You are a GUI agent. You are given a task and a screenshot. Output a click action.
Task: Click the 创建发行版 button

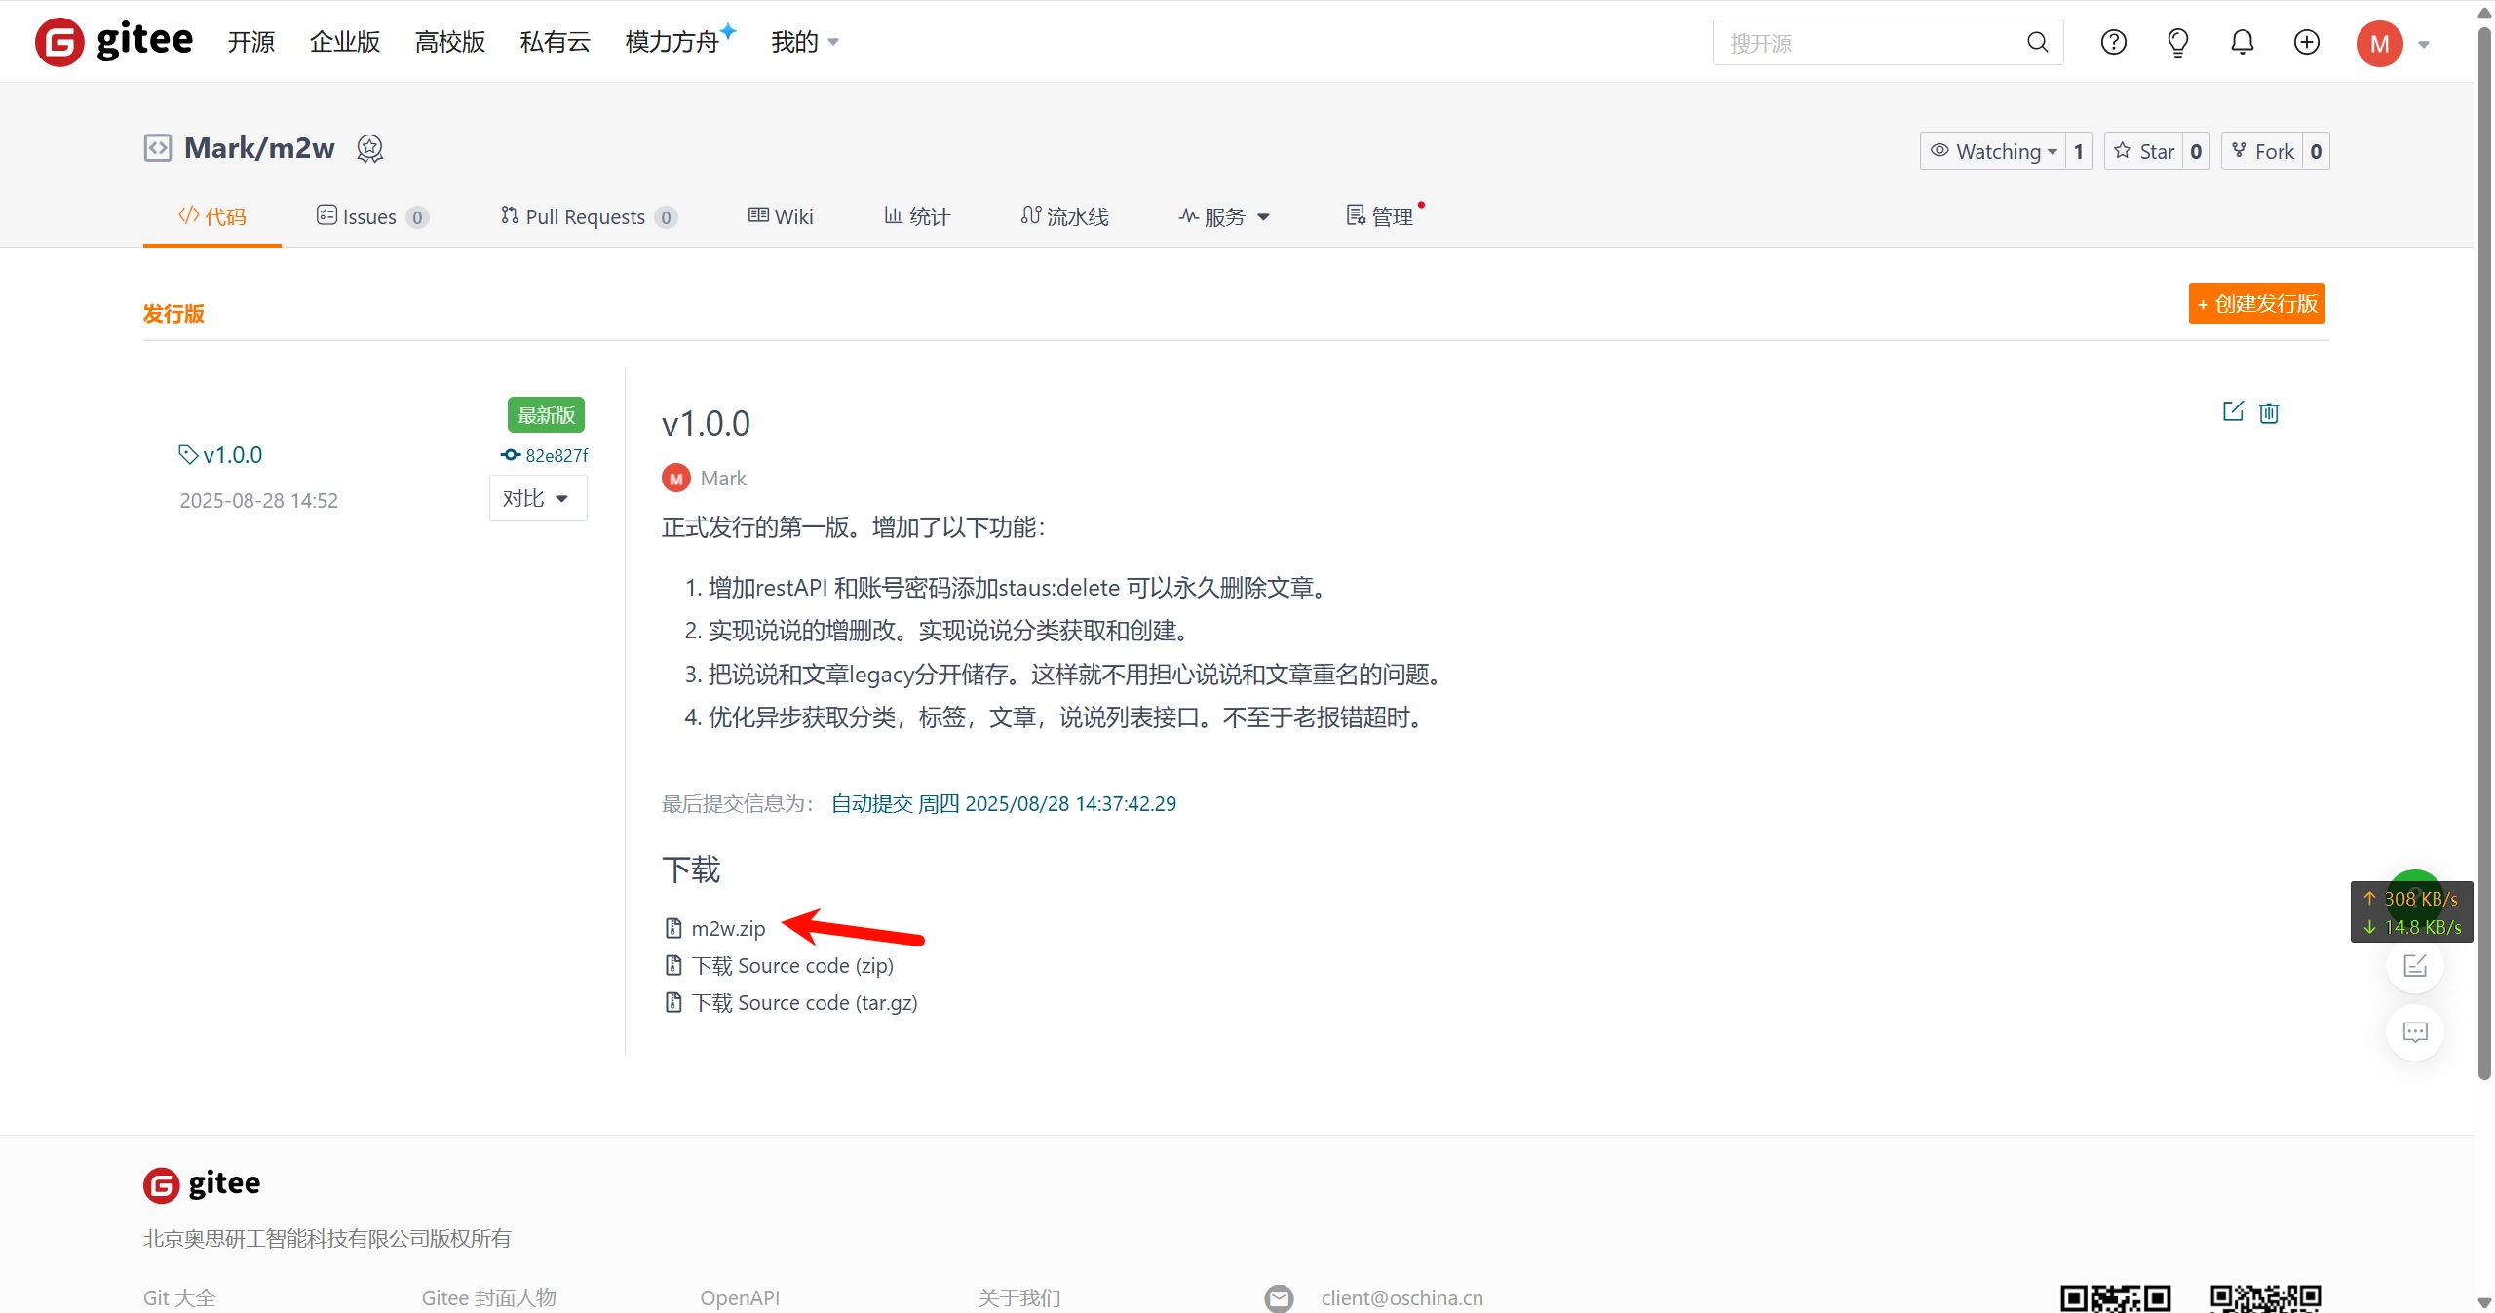pos(2256,303)
